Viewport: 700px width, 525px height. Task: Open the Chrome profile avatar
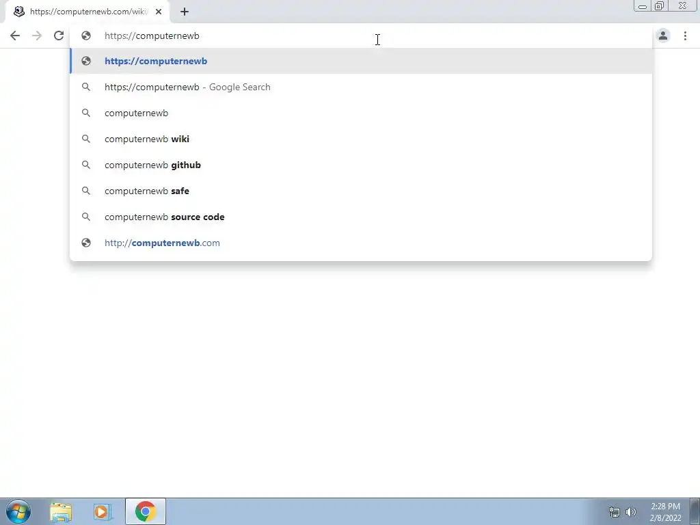coord(663,36)
